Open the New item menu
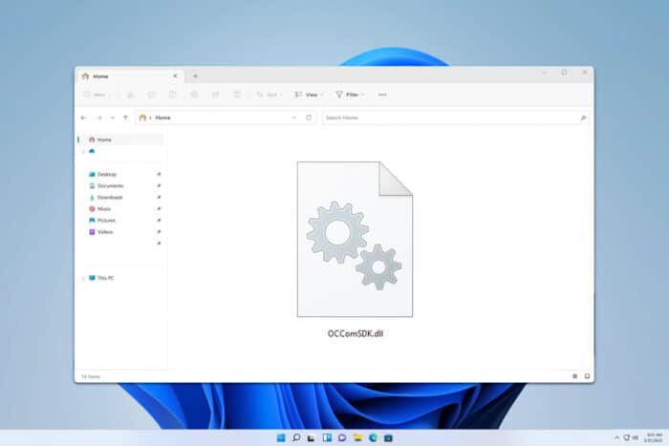This screenshot has width=669, height=446. pyautogui.click(x=97, y=95)
